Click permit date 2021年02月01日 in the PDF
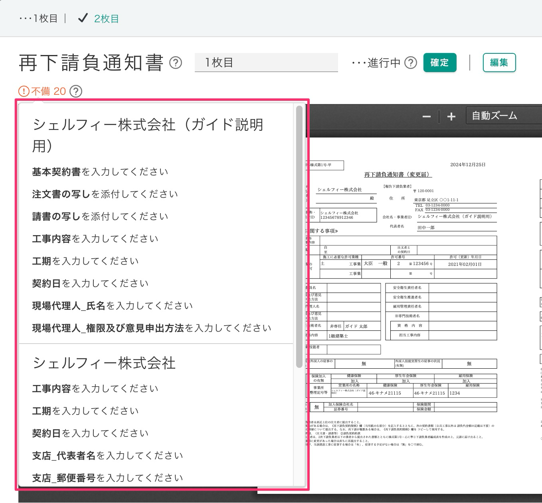 (465, 264)
